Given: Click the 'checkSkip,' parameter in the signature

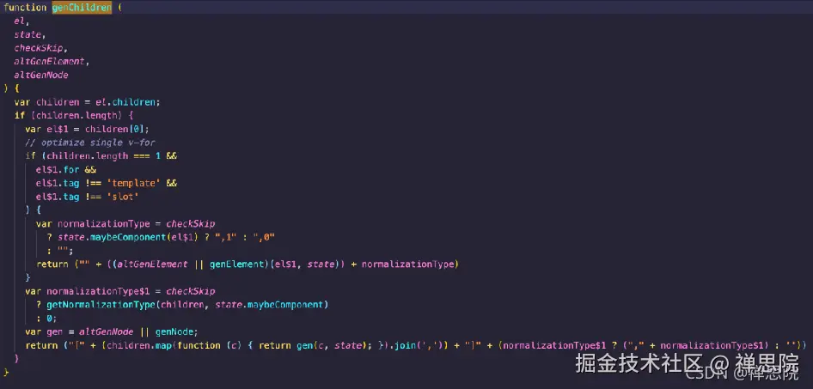Looking at the screenshot, I should coord(41,48).
